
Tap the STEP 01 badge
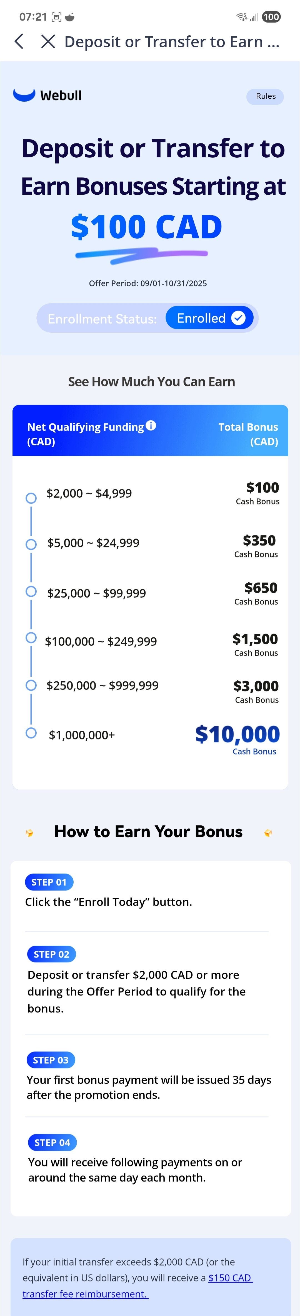pyautogui.click(x=49, y=882)
